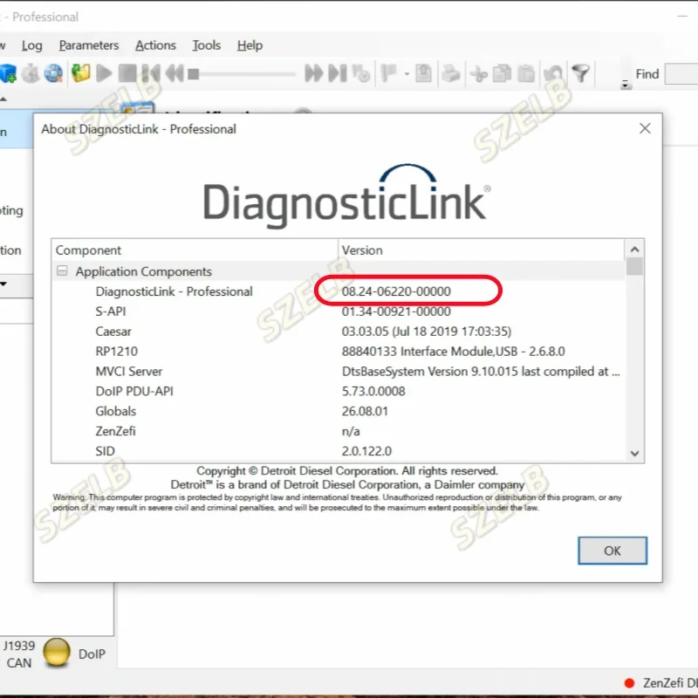Screen dimensions: 698x698
Task: Select the RP1210 component row
Action: [339, 352]
